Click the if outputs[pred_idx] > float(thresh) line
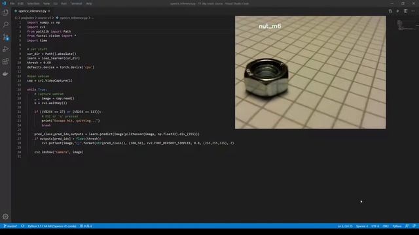419x235 pixels. 67,138
